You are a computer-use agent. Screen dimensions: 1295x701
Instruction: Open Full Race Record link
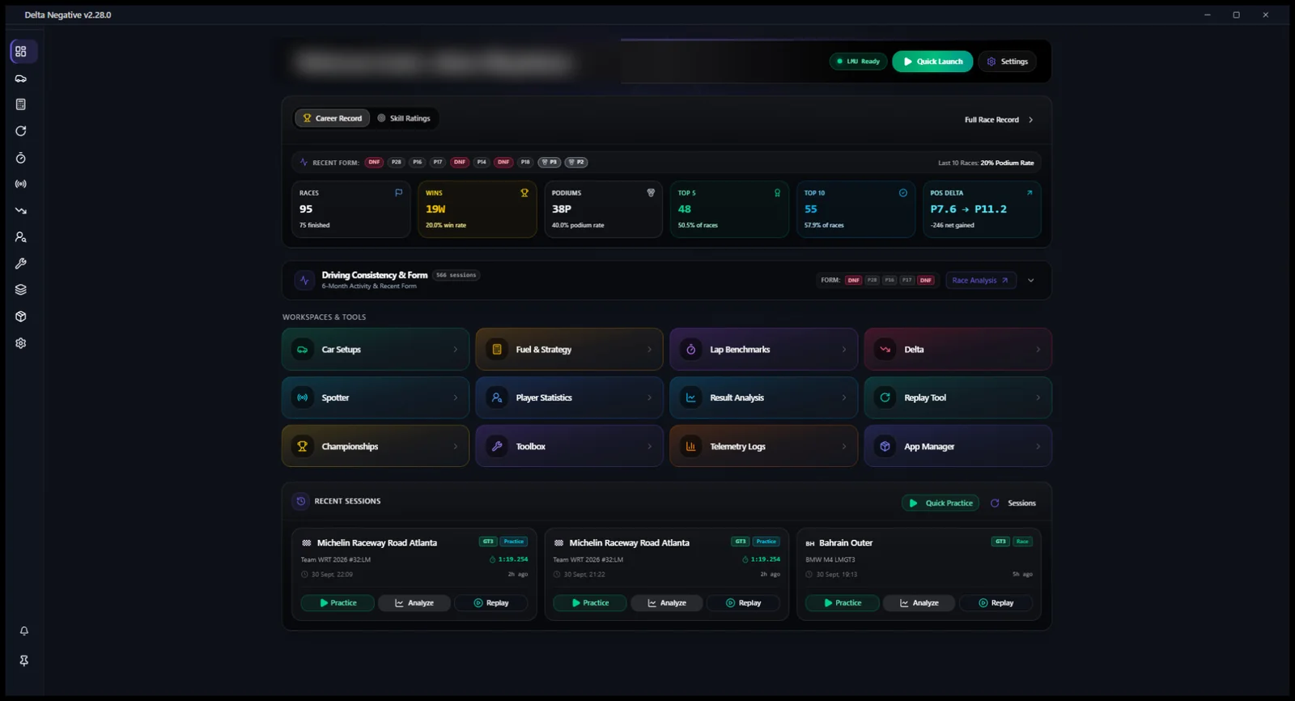(991, 120)
